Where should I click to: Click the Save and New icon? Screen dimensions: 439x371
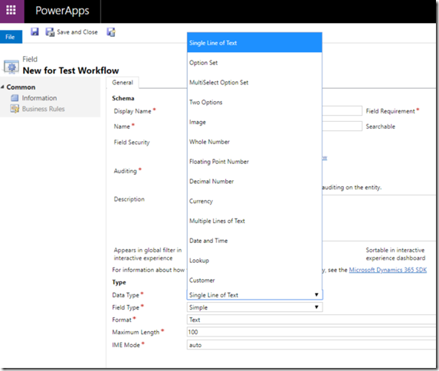click(x=111, y=32)
